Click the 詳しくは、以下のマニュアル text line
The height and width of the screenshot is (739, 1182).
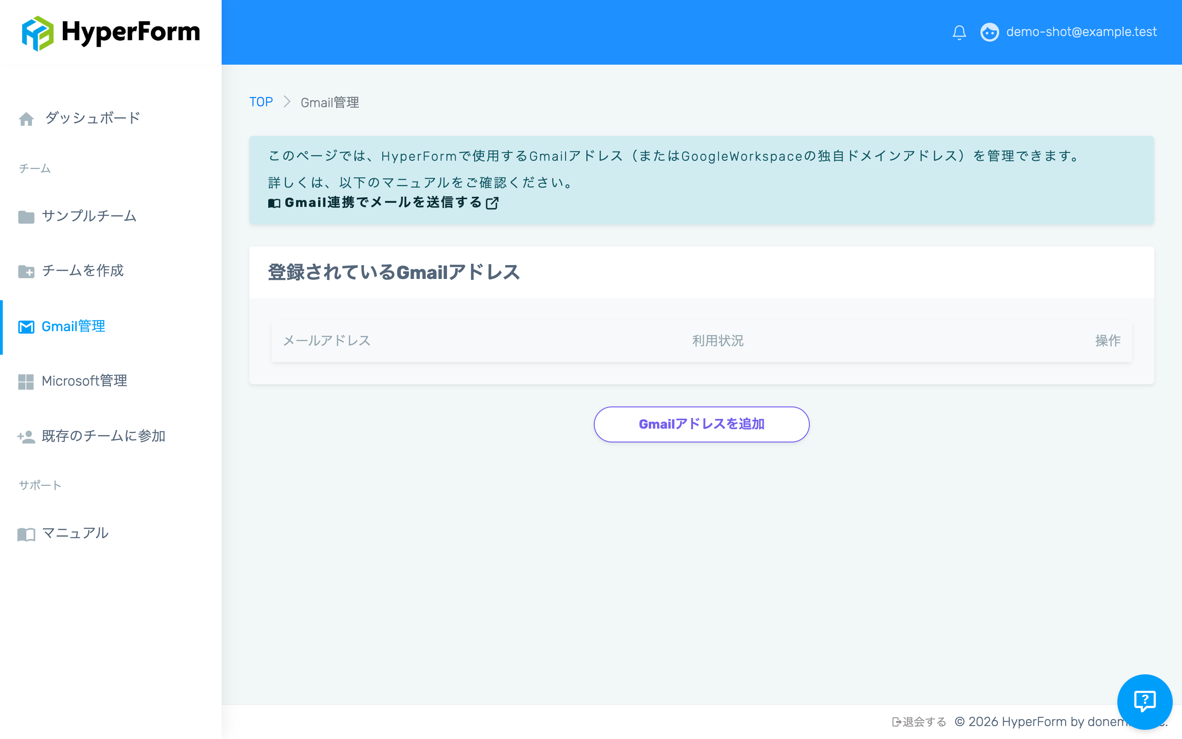coord(421,182)
